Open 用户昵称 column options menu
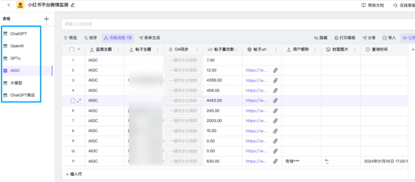The image size is (415, 182). [x=315, y=49]
